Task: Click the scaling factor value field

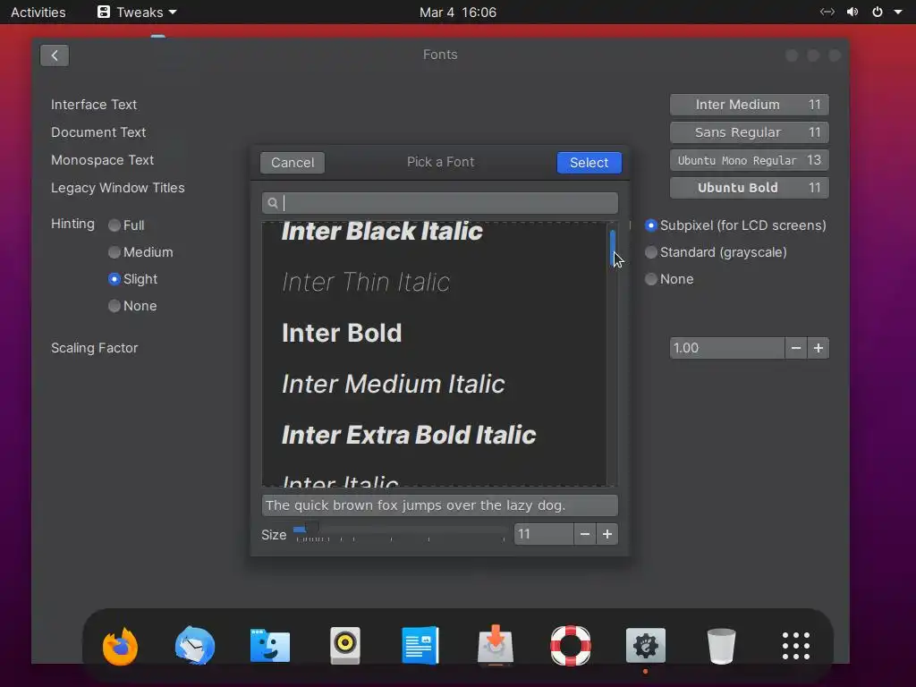Action: (x=726, y=348)
